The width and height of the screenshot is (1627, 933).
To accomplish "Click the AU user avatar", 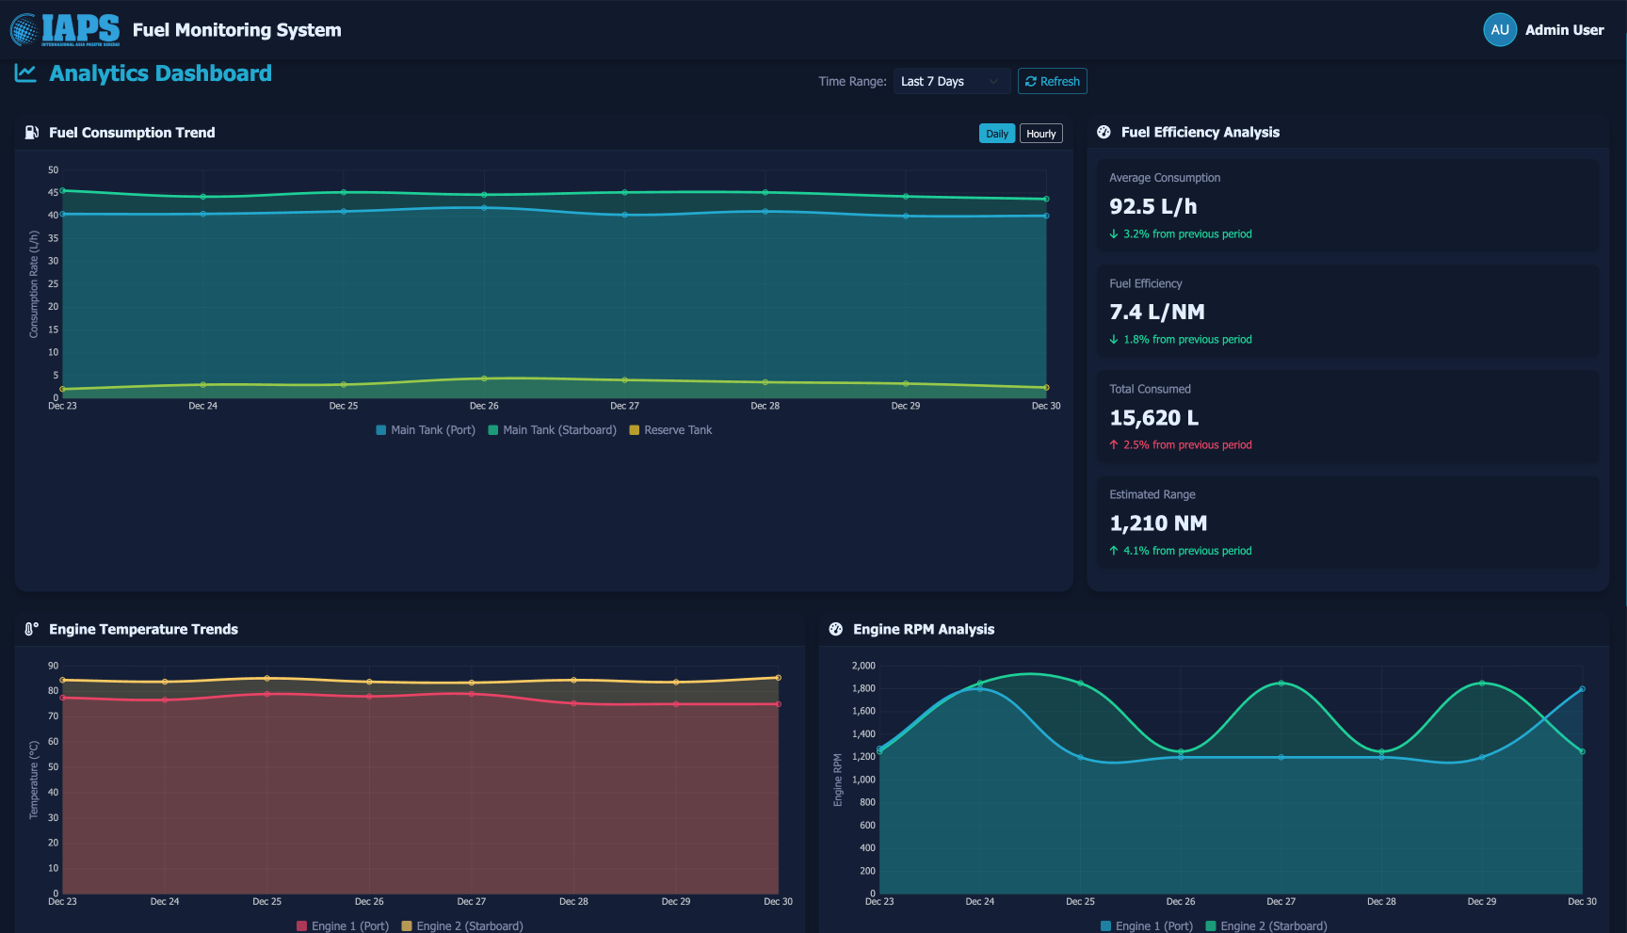I will tap(1499, 30).
